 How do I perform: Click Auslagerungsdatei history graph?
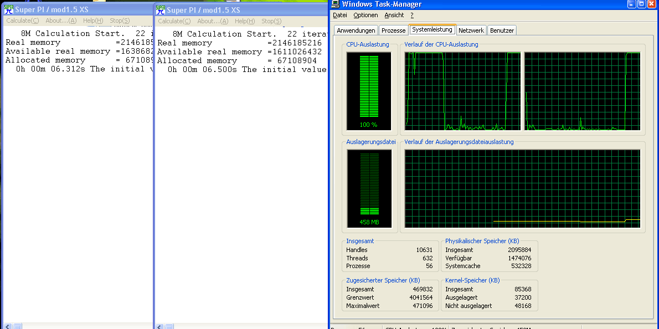[x=522, y=188]
